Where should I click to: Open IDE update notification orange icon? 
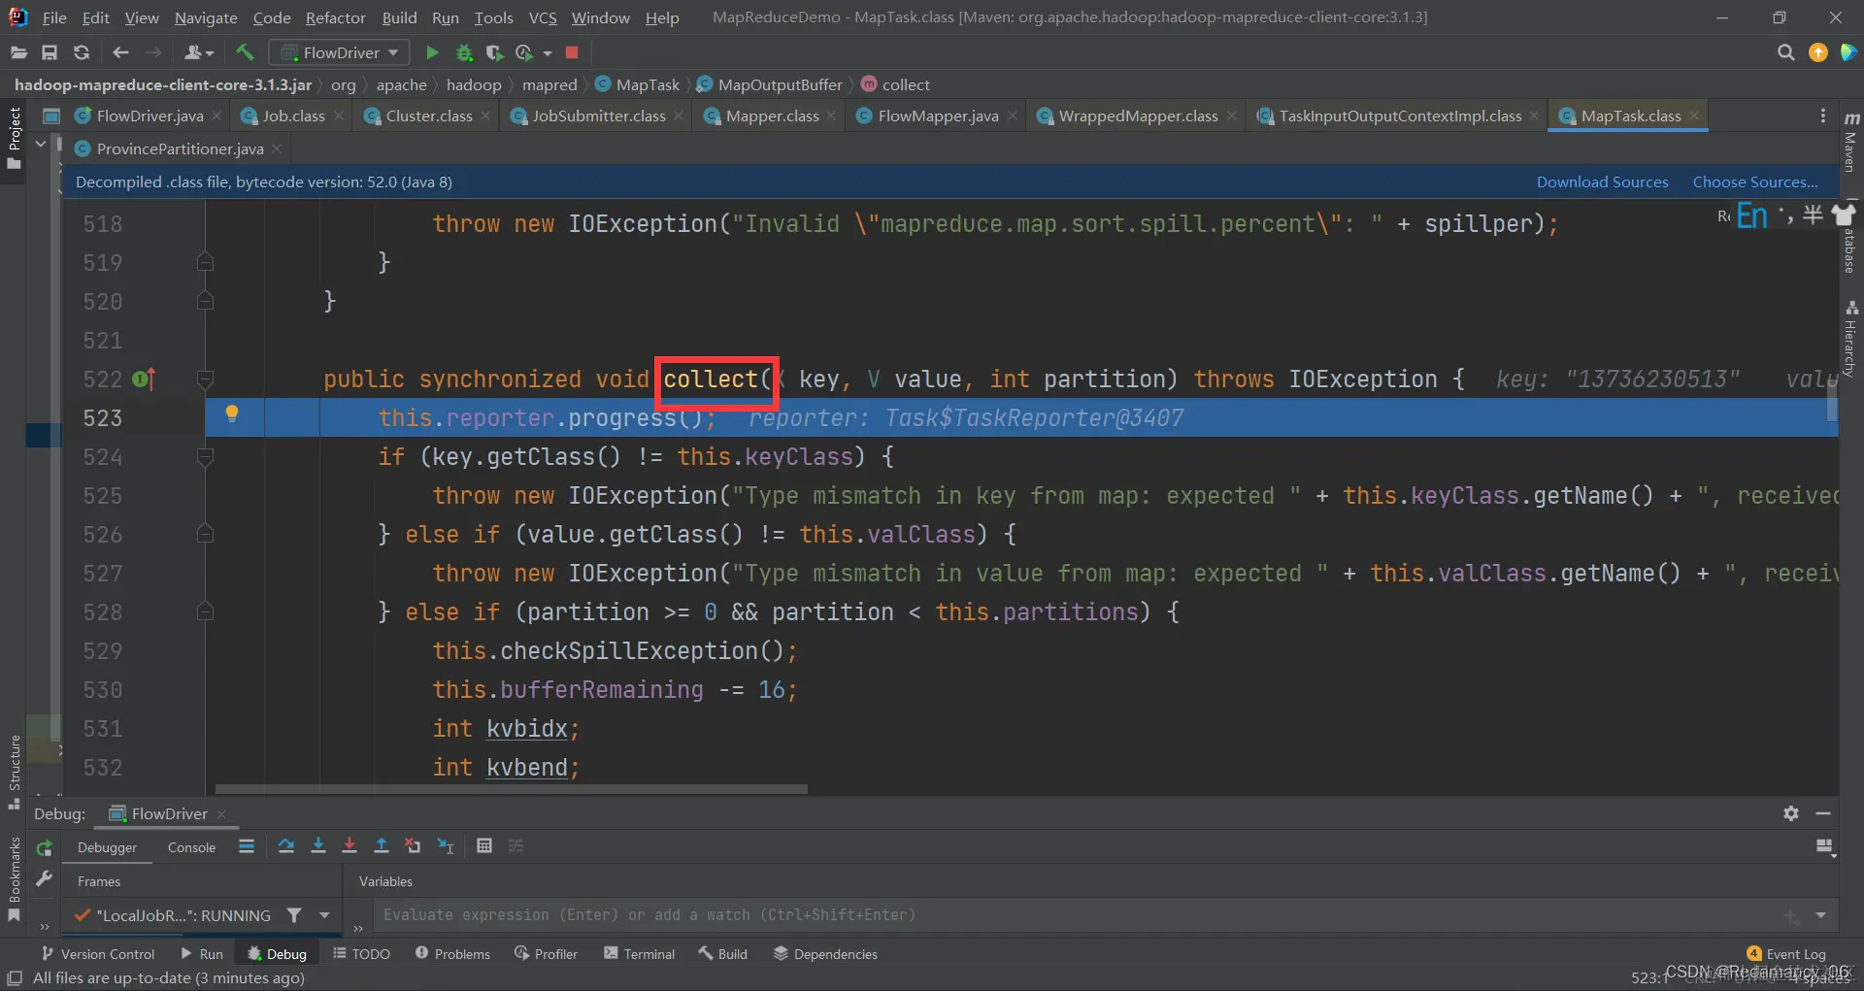click(1818, 52)
